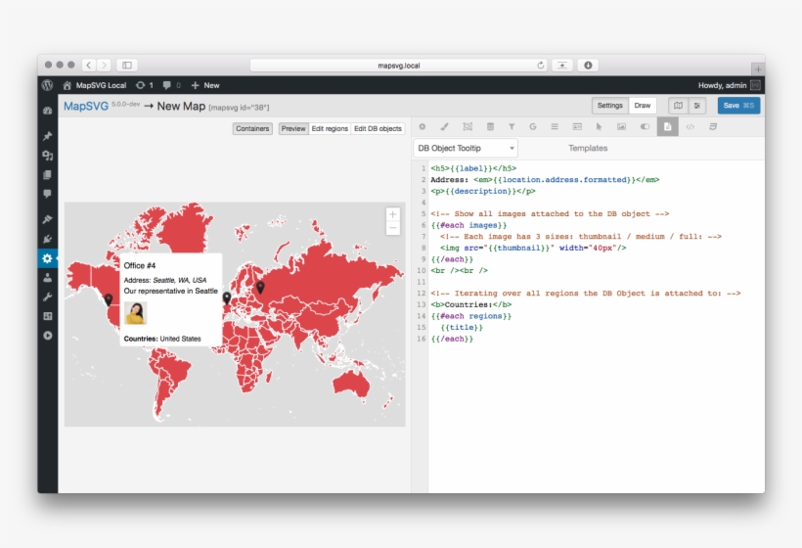802x548 pixels.
Task: Click the mapsvg.local address bar
Action: [x=398, y=65]
